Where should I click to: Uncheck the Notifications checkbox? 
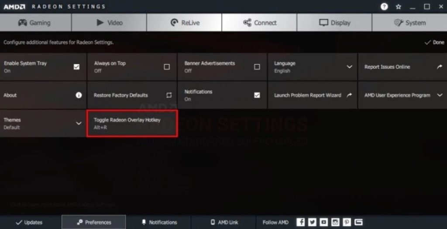(x=257, y=95)
